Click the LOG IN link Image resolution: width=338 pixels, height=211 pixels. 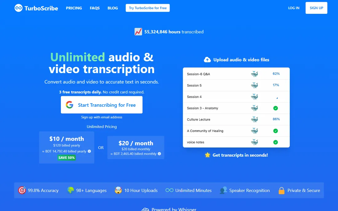pyautogui.click(x=293, y=8)
